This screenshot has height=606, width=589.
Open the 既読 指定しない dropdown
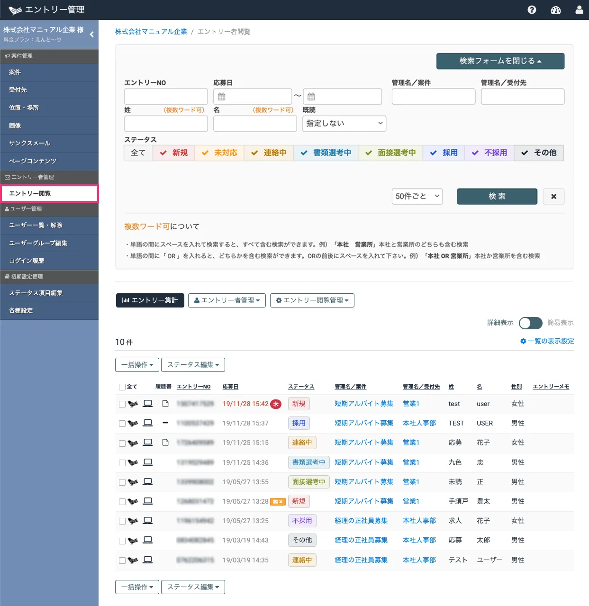(x=344, y=123)
